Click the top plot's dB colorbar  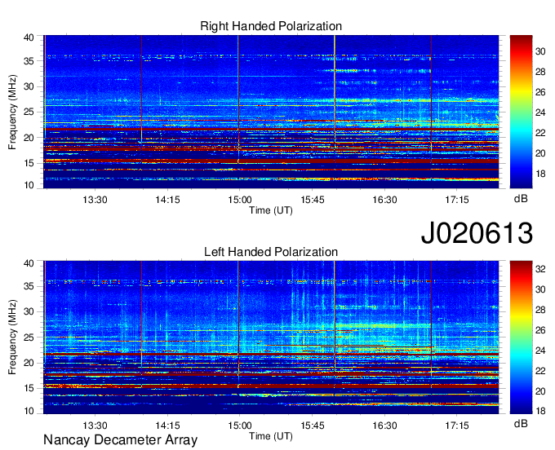[x=521, y=112]
